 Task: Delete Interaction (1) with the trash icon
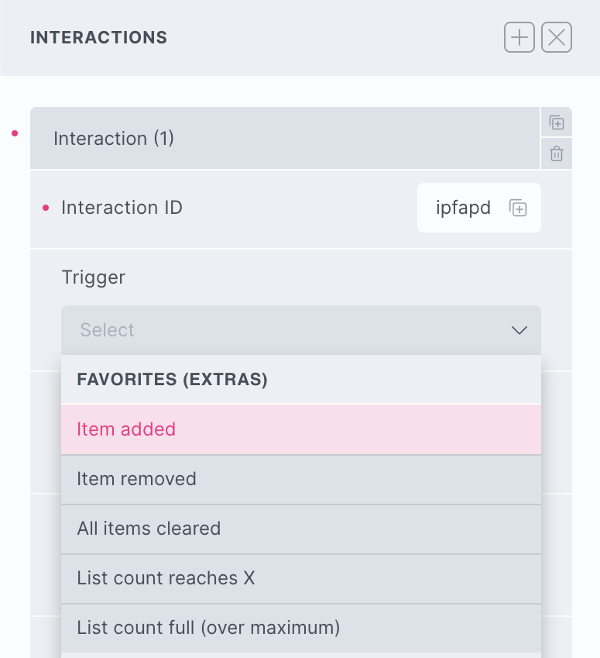click(556, 154)
